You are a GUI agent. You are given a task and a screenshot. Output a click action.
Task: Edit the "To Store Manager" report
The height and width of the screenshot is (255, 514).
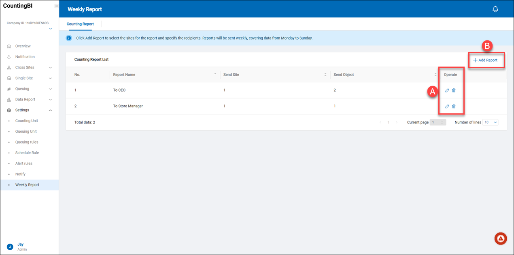447,106
